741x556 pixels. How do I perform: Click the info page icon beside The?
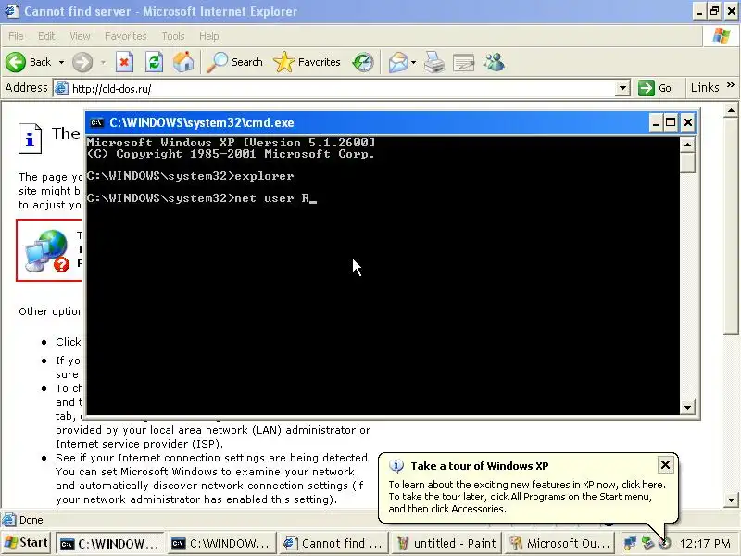(x=31, y=139)
